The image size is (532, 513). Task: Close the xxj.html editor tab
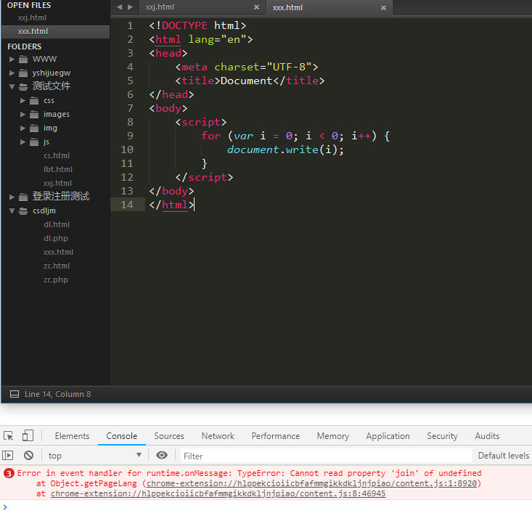(x=256, y=7)
